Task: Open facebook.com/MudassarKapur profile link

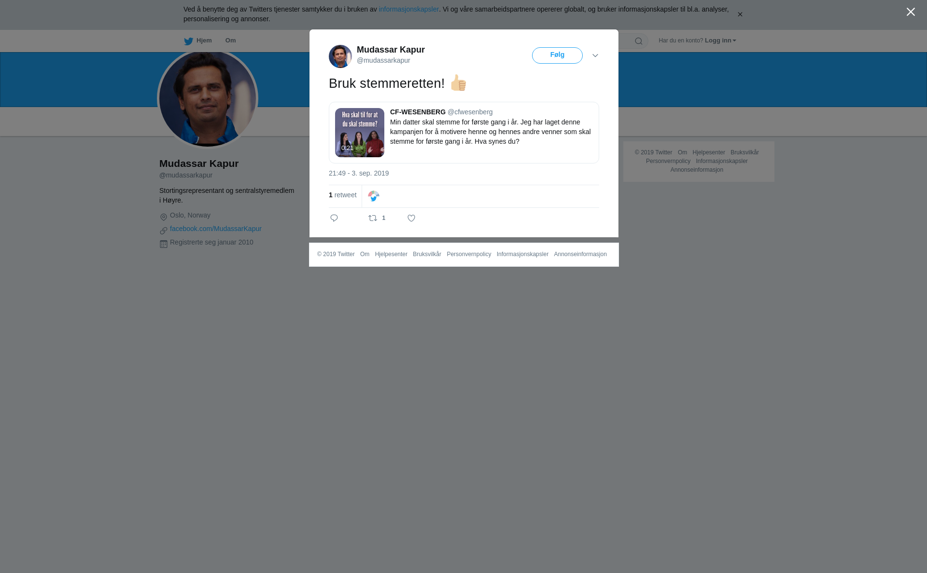Action: coord(216,229)
